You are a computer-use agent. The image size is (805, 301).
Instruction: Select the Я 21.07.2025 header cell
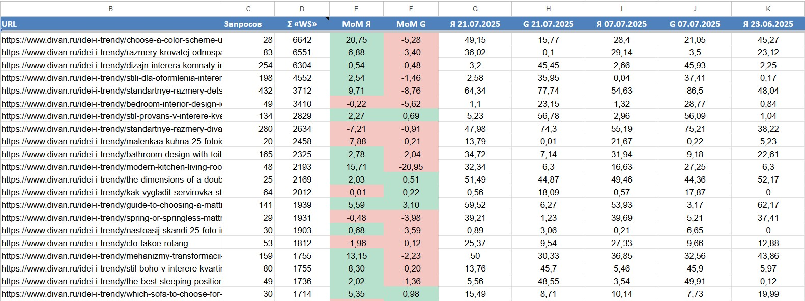pyautogui.click(x=475, y=24)
